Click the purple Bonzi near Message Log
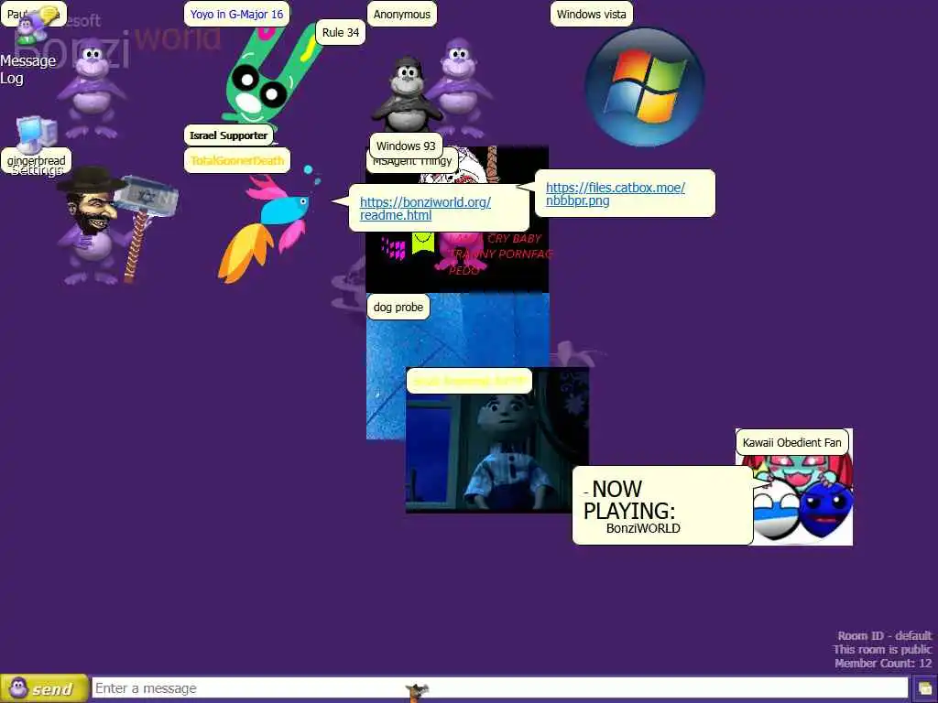The image size is (938, 703). (x=93, y=87)
